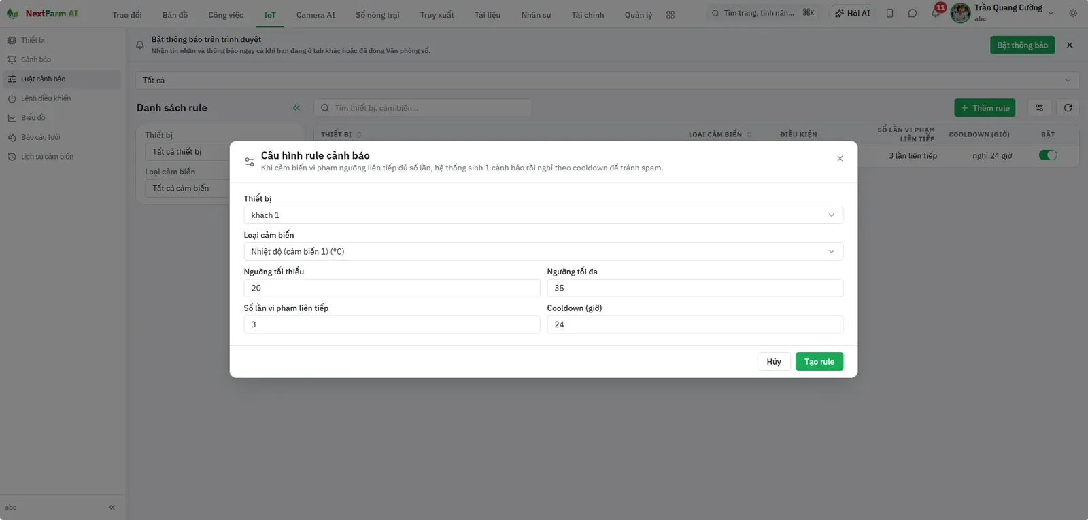The image size is (1088, 520).
Task: Click the Ngưỡng tối đa field
Action: (695, 289)
